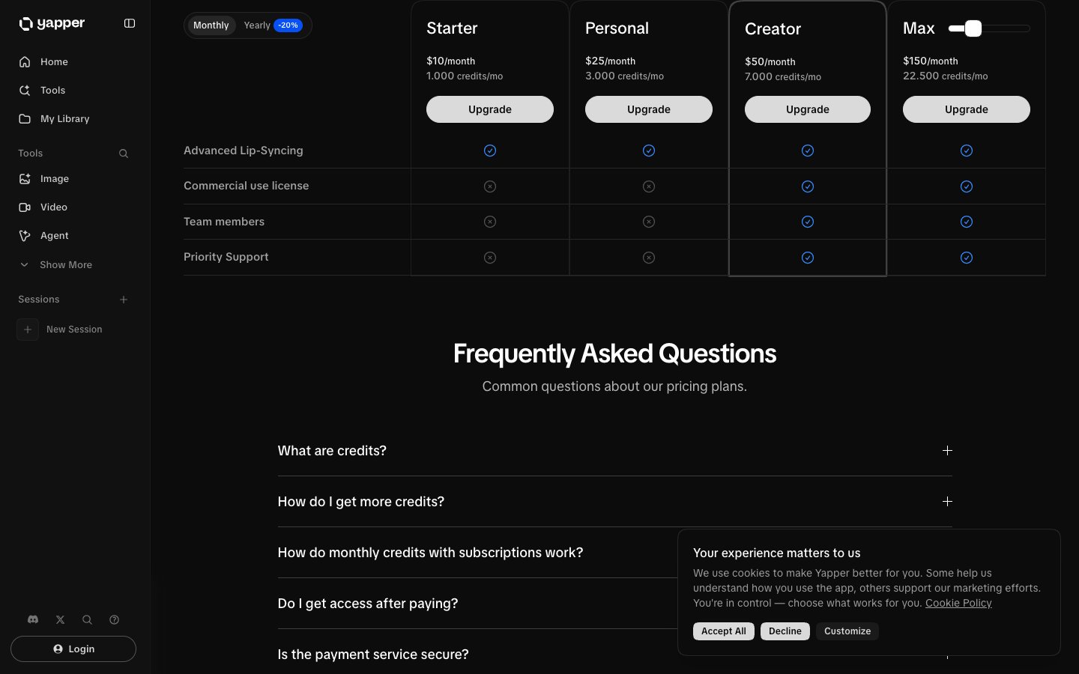Adjust the Max plan credits slider

[x=973, y=28]
